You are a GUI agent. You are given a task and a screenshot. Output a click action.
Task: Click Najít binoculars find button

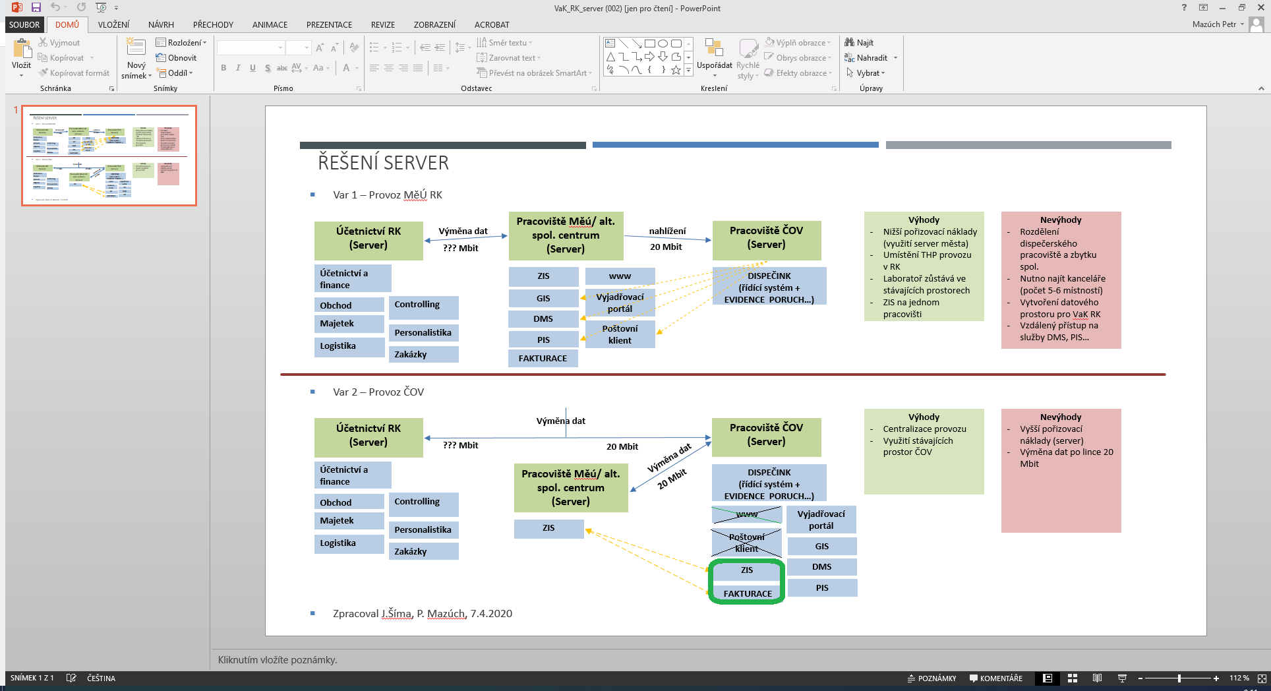859,42
